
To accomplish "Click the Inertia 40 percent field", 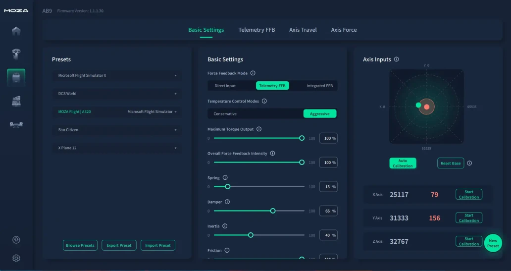I will coord(328,235).
